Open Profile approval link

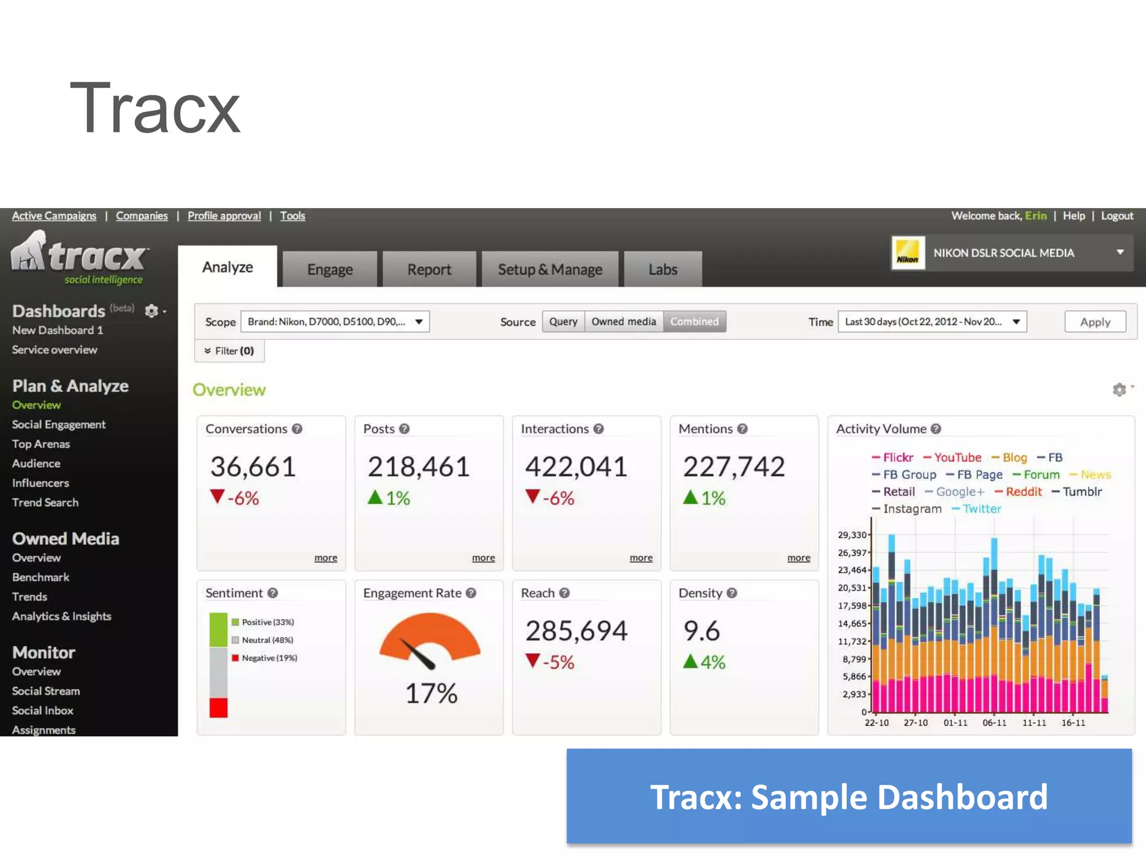click(224, 216)
